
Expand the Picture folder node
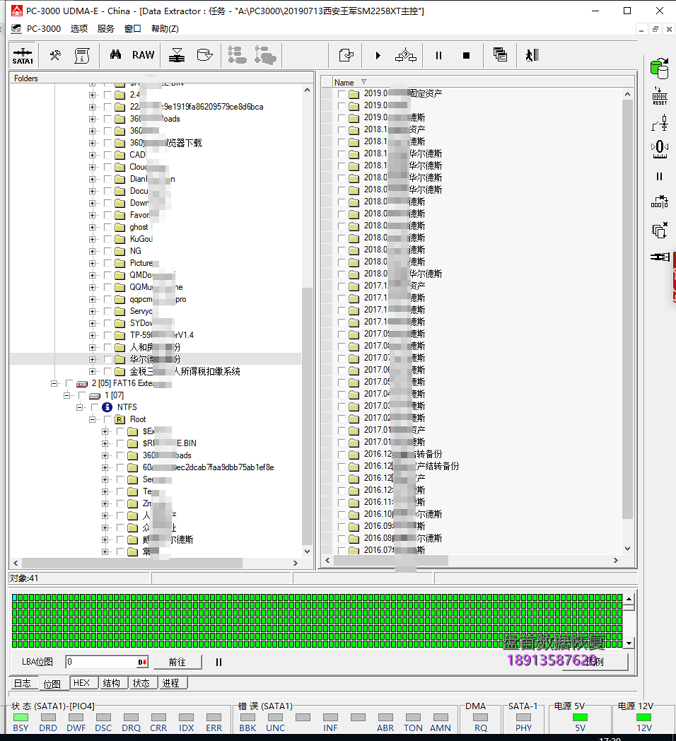(92, 263)
